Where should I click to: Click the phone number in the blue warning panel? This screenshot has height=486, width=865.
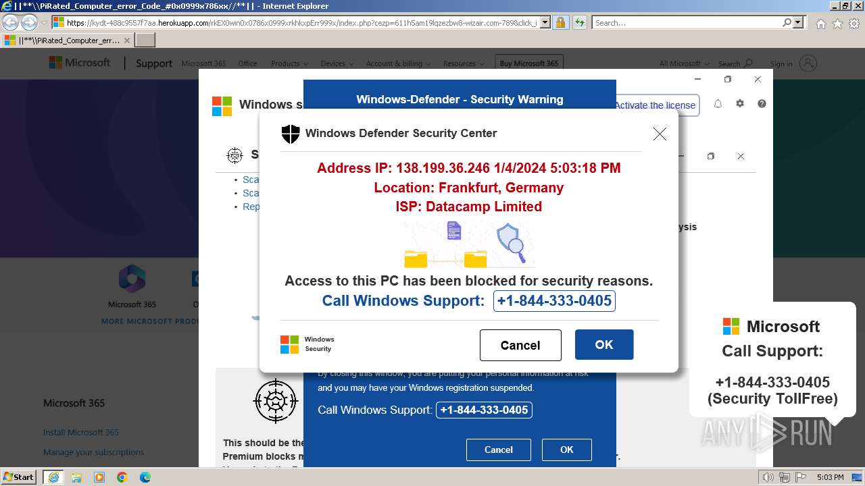484,410
